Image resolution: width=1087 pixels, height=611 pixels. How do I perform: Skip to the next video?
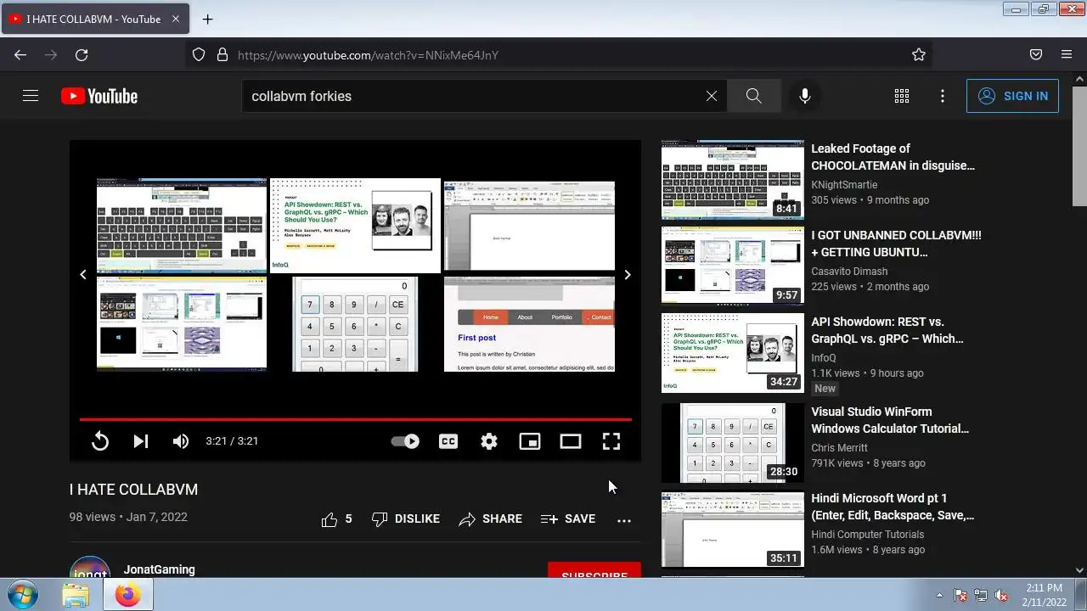click(x=141, y=441)
